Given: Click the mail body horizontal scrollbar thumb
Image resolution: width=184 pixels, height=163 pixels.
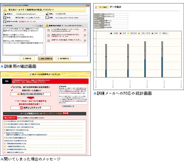Looking at the screenshot, I should tap(21, 55).
